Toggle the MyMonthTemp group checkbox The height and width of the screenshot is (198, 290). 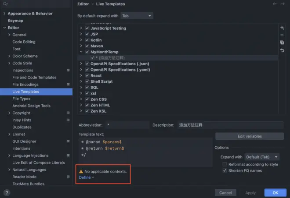(87, 52)
